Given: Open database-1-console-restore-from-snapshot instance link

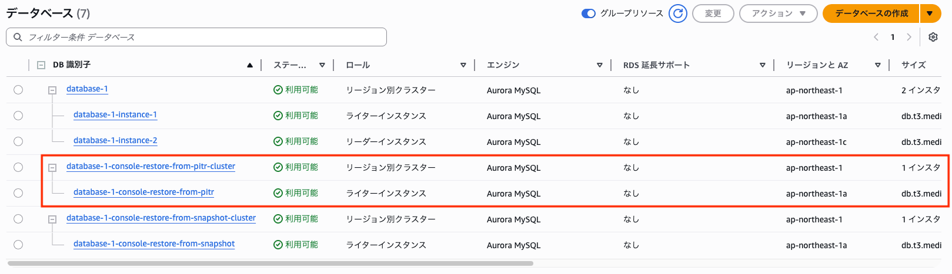Looking at the screenshot, I should [x=154, y=244].
